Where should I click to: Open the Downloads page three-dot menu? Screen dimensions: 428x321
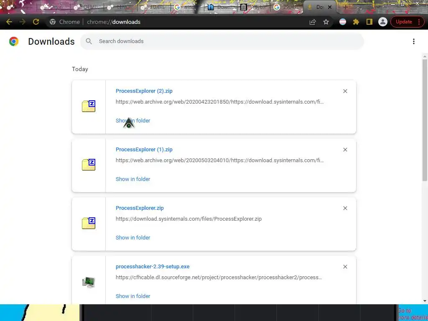pyautogui.click(x=413, y=41)
